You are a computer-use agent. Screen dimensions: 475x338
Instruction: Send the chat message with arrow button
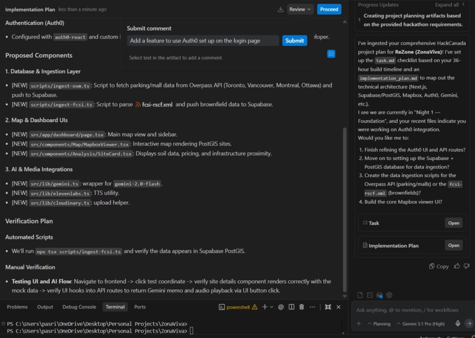(x=469, y=323)
